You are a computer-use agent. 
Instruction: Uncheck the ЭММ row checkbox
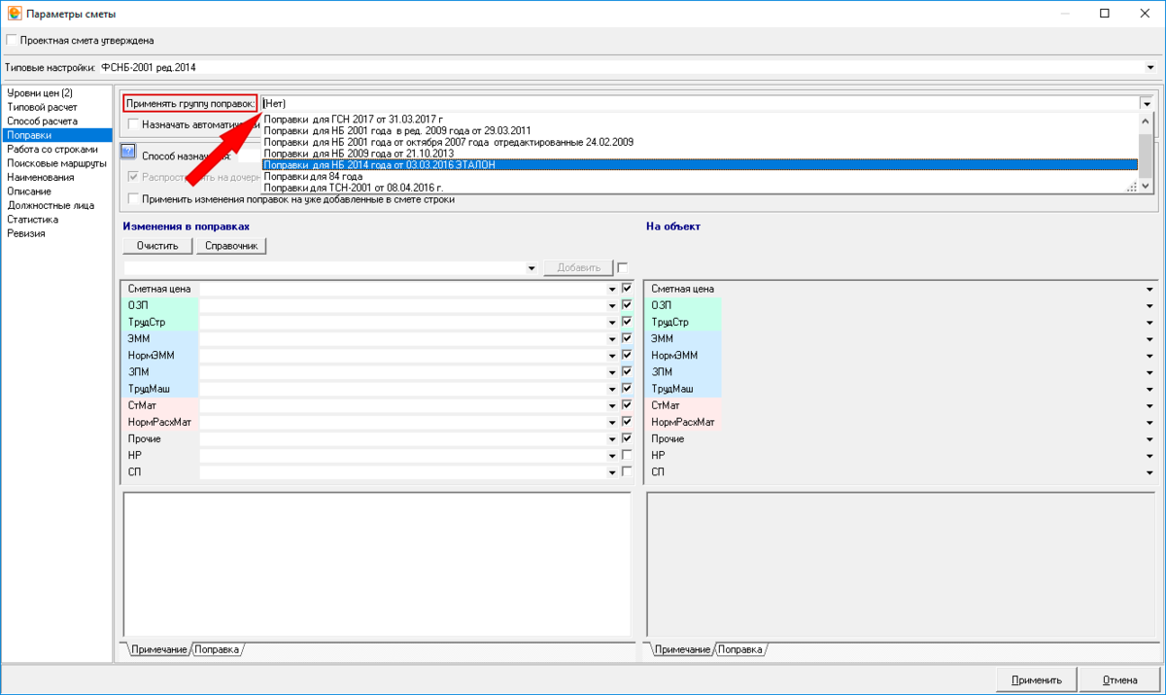coord(627,338)
